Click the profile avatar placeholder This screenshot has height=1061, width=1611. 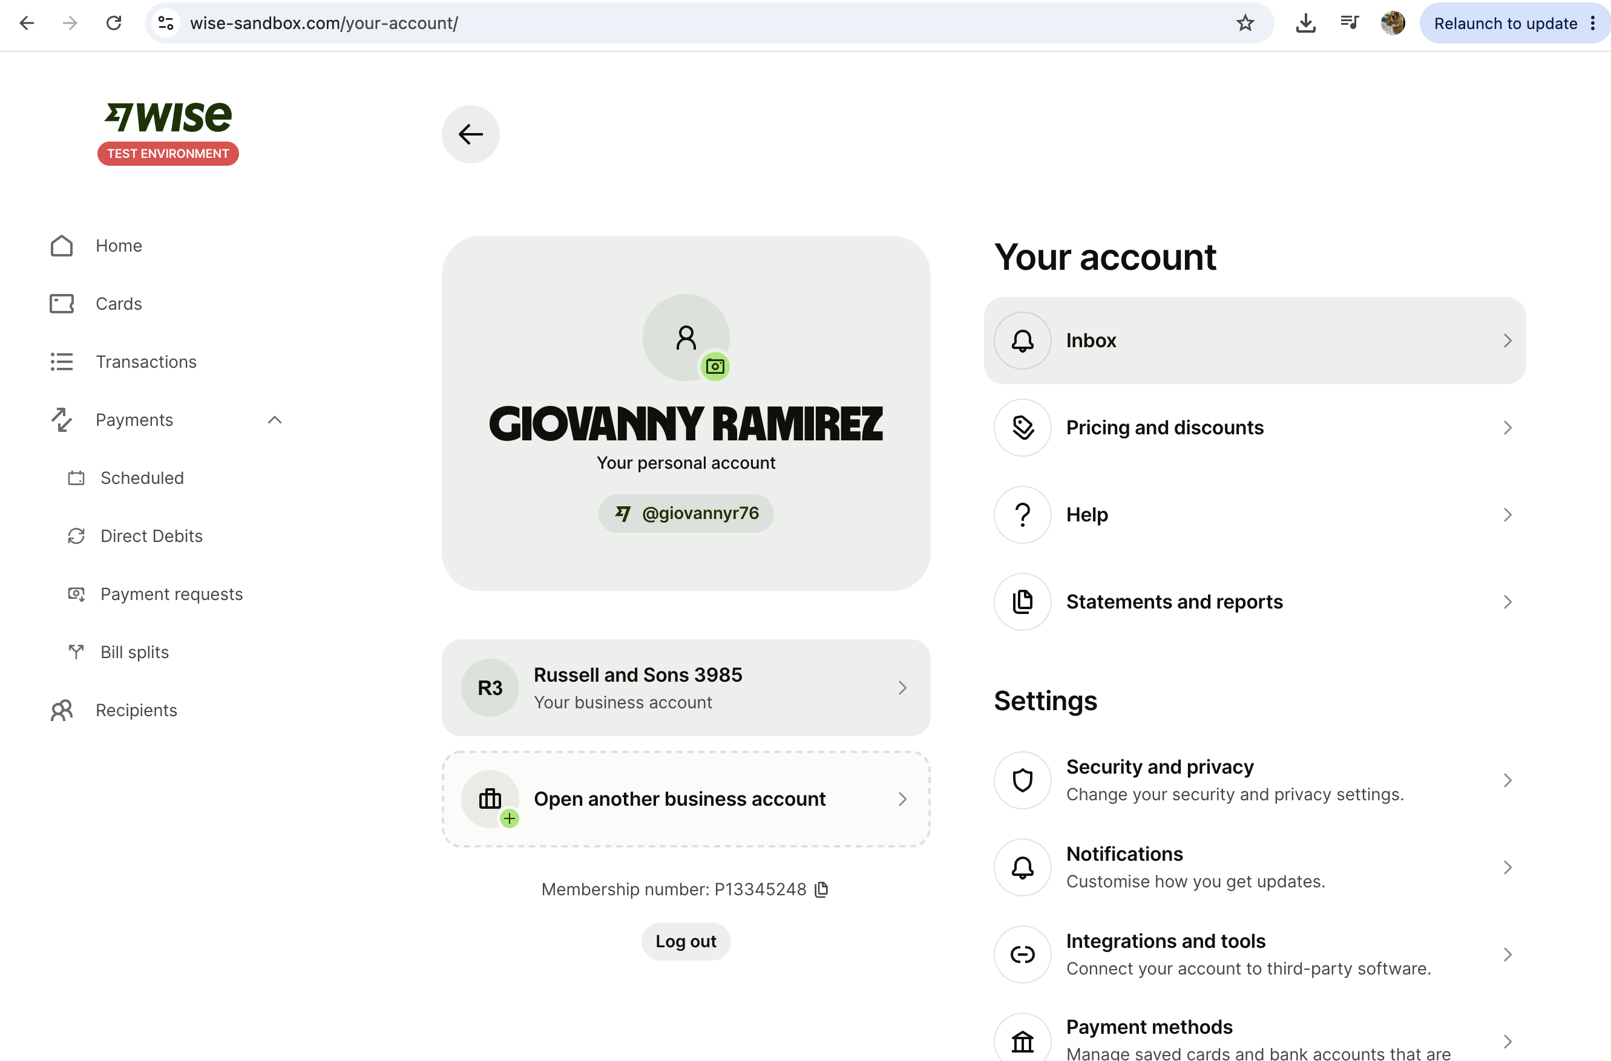[686, 337]
